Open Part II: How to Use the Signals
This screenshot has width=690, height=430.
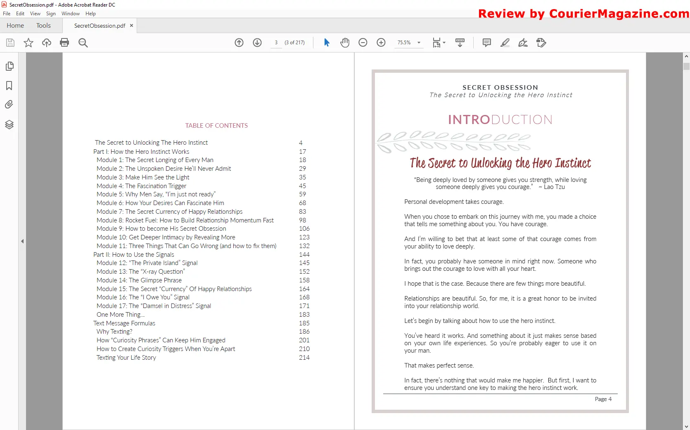[x=134, y=255]
